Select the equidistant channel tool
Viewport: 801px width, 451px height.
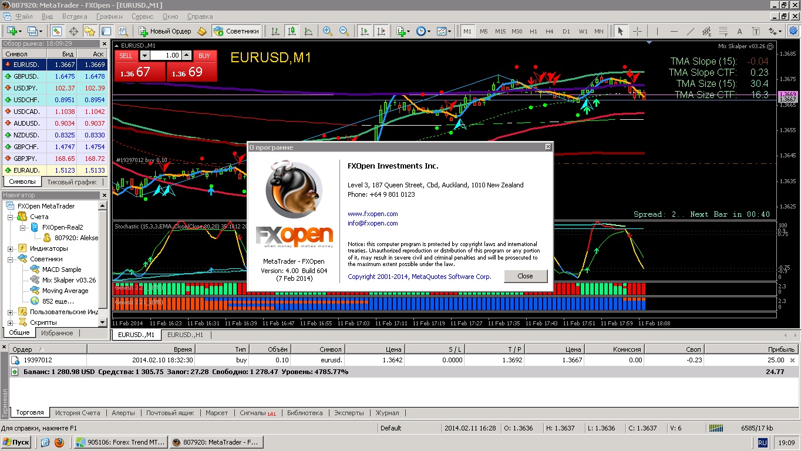(706, 31)
